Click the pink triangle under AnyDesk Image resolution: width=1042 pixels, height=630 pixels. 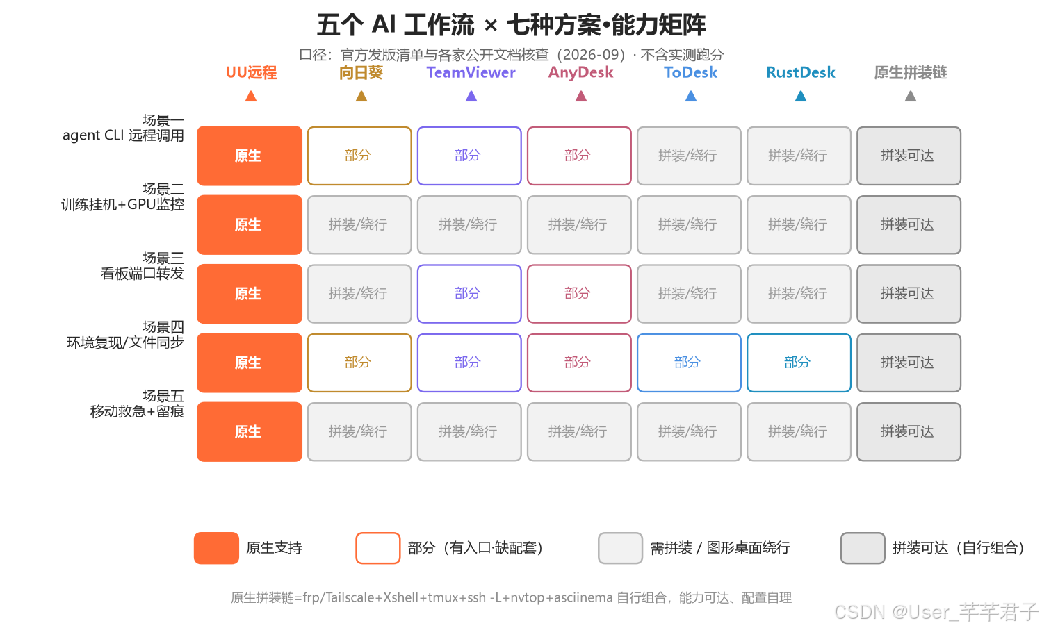(581, 97)
